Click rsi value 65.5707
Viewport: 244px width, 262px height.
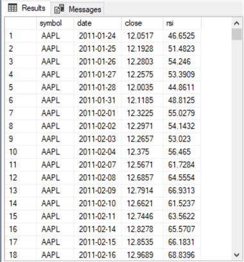coord(182,229)
